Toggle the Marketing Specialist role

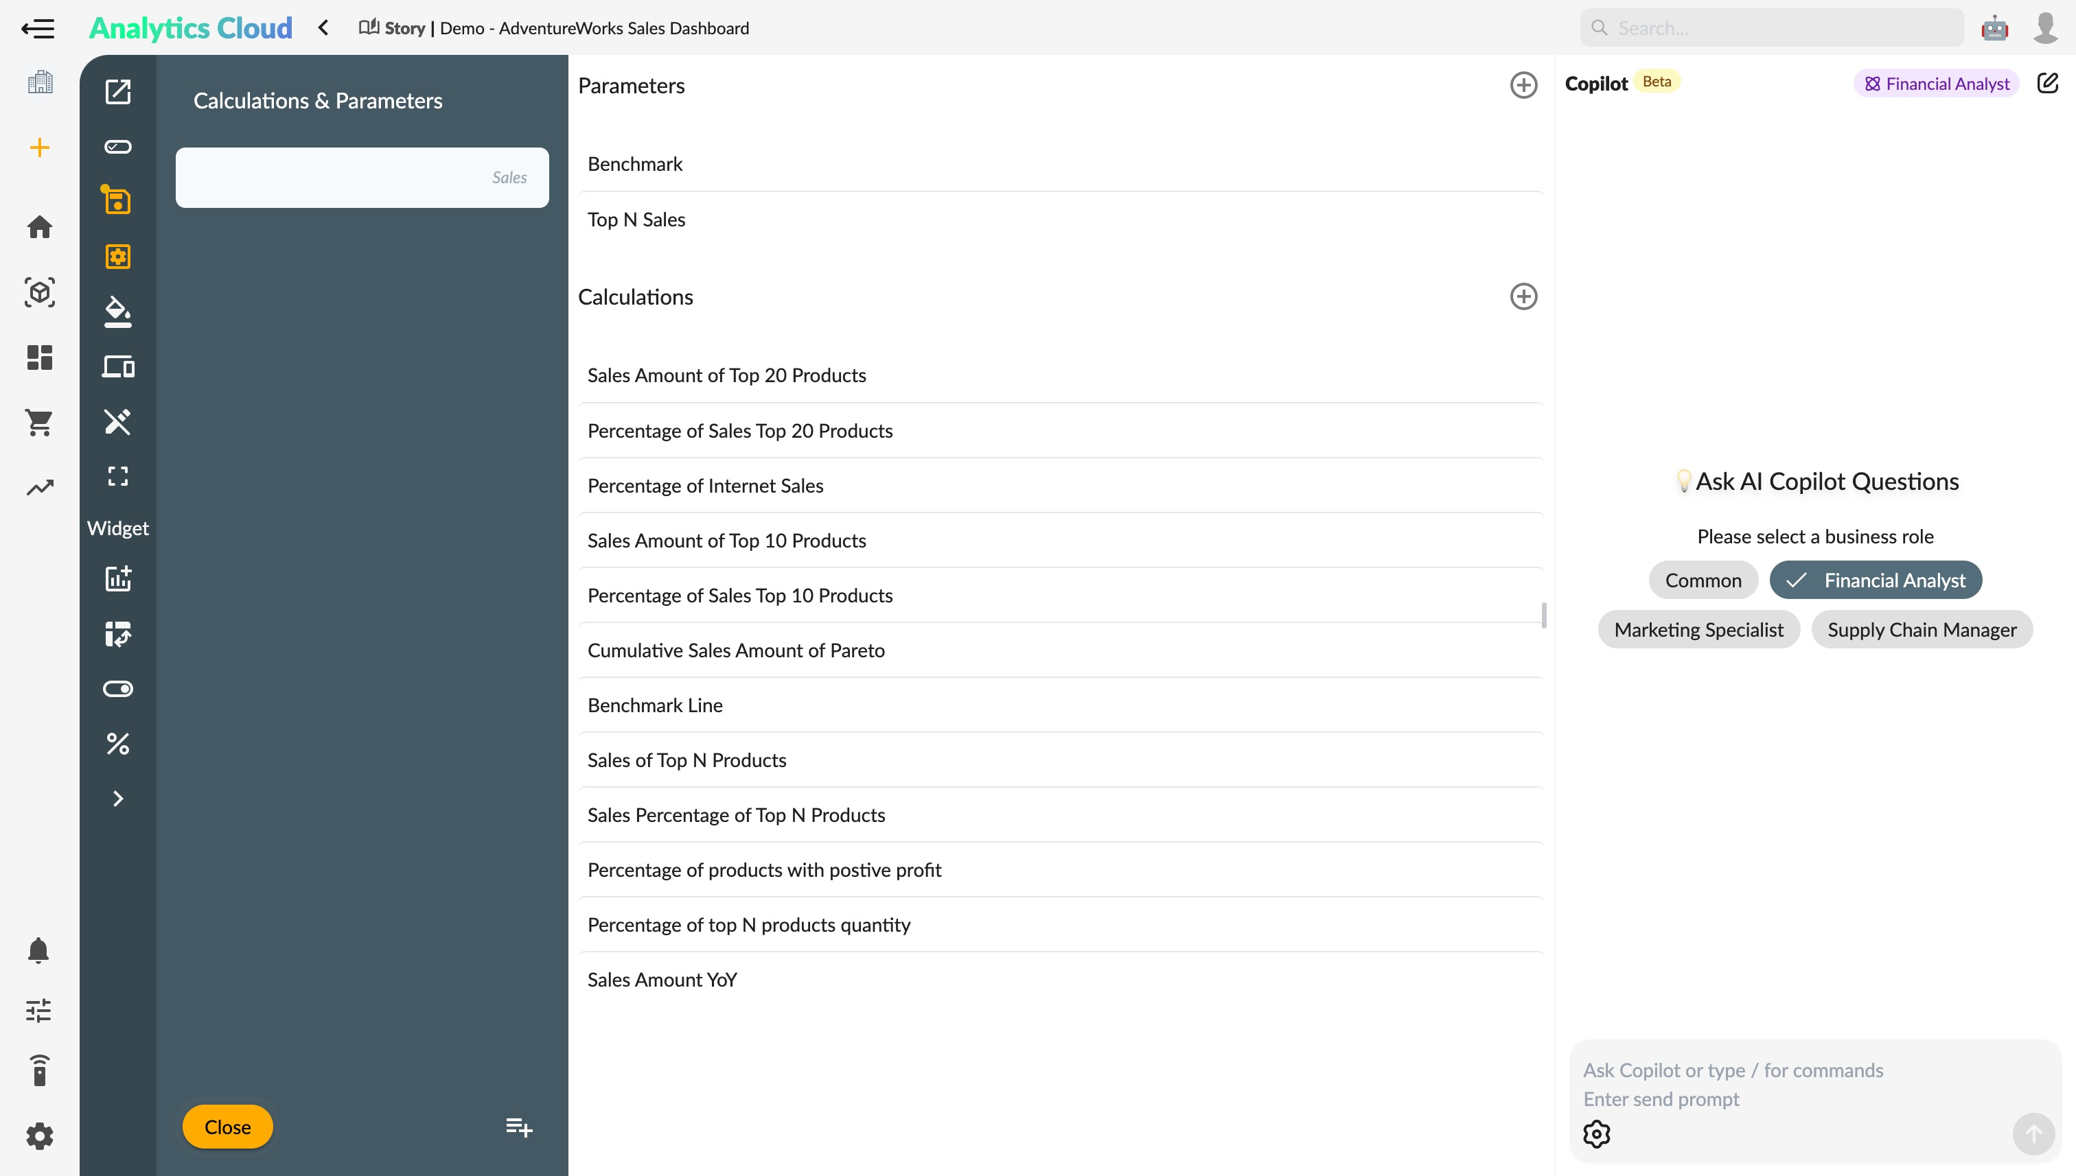pyautogui.click(x=1698, y=628)
